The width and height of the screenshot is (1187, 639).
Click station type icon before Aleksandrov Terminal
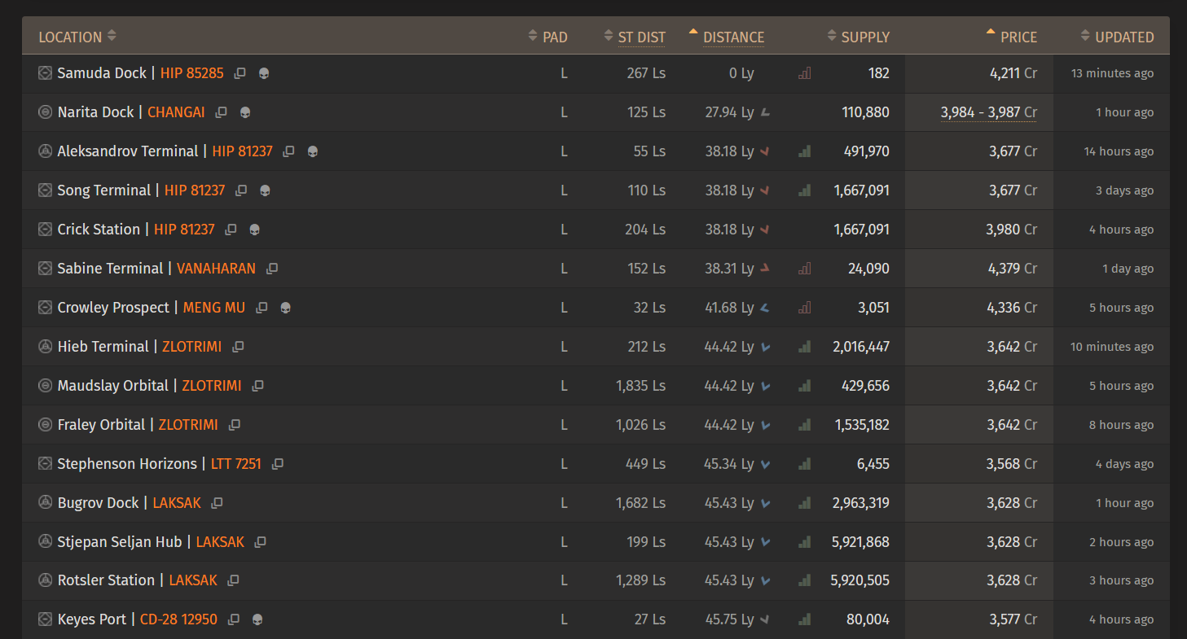(46, 151)
